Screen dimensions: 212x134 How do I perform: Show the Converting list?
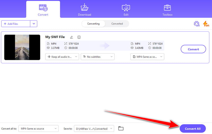point(93,24)
